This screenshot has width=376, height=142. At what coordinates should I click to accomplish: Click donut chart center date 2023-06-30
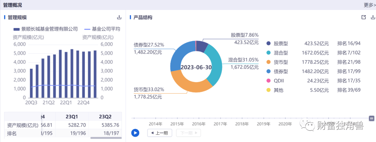pos(196,67)
